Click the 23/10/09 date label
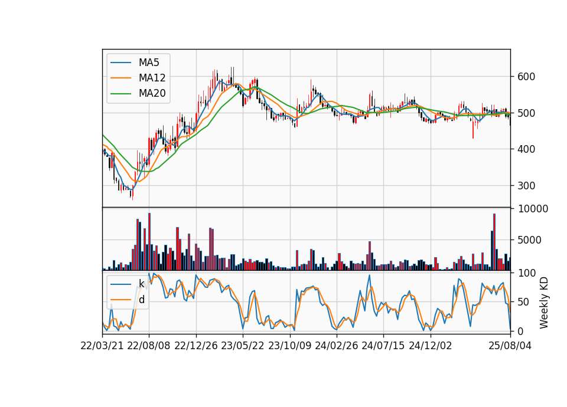The height and width of the screenshot is (407, 567). 289,346
